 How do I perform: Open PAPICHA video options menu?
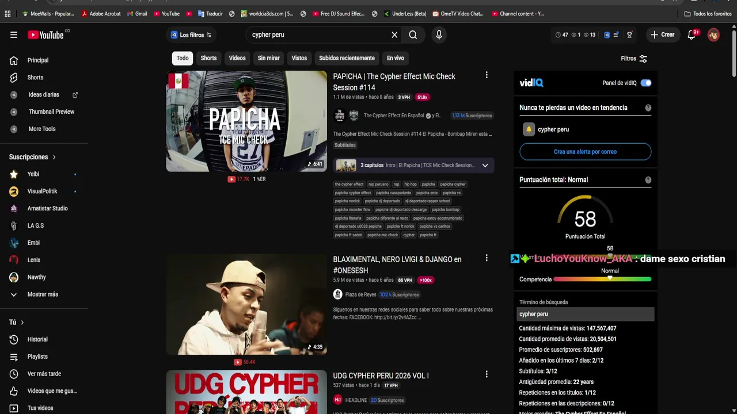click(487, 75)
